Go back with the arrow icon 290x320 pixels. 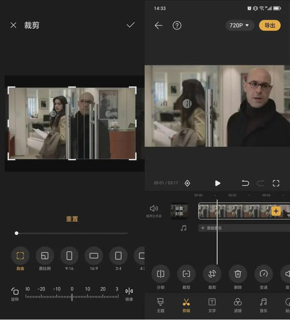(x=158, y=26)
